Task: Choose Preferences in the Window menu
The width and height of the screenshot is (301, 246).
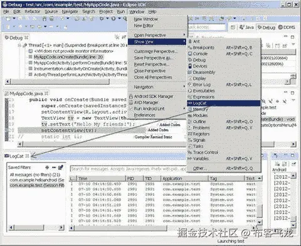Action: pyautogui.click(x=157, y=115)
